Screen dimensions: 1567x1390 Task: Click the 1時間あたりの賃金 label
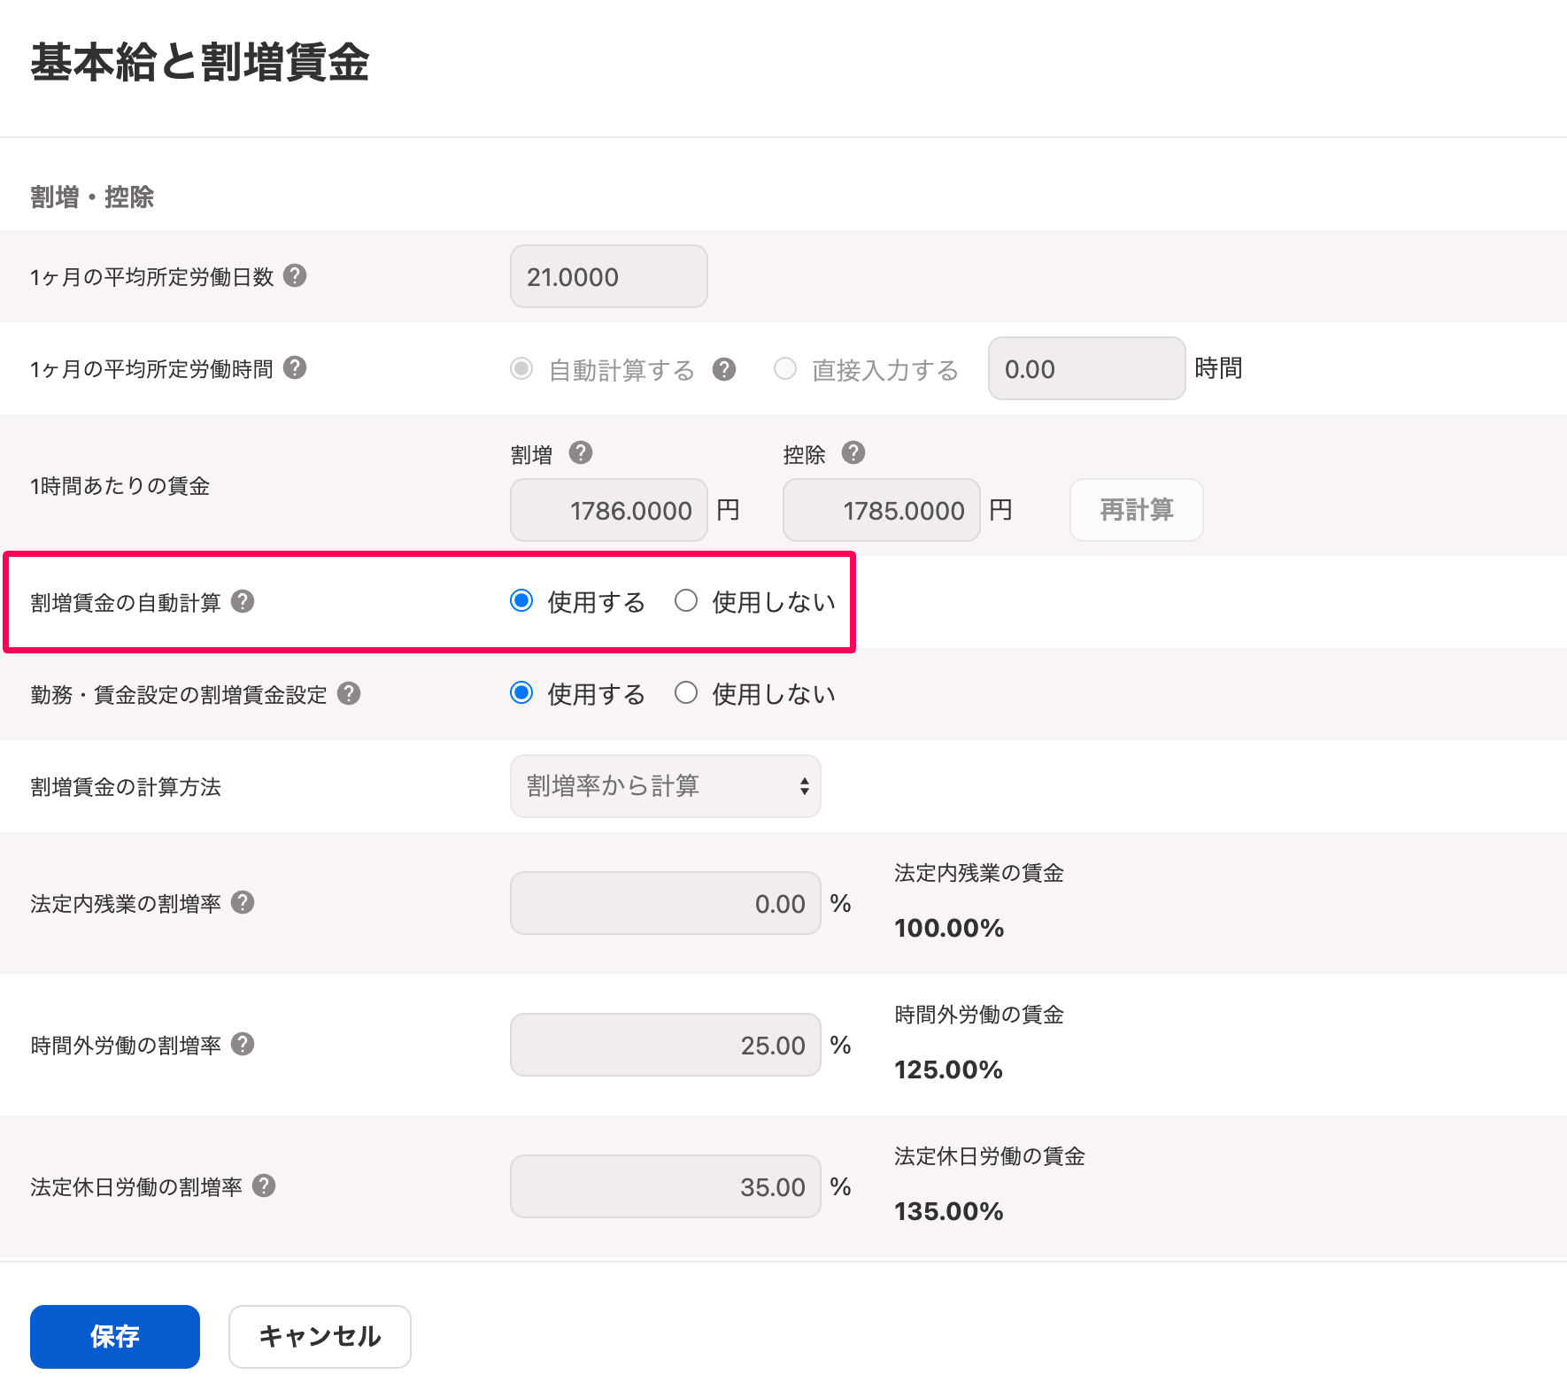(x=120, y=486)
